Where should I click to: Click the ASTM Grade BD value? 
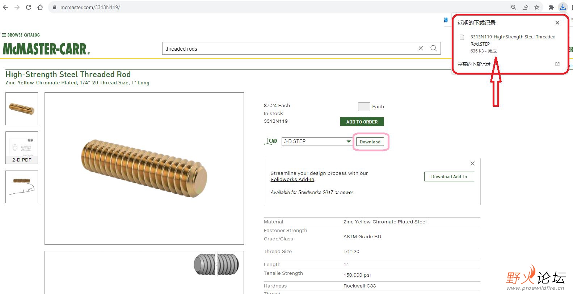pyautogui.click(x=362, y=237)
